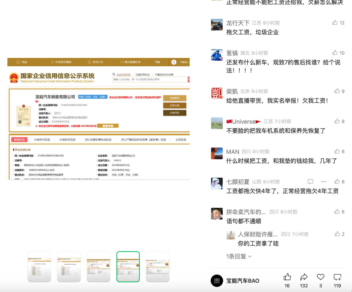Expand the 1条回复 replies
Viewport: 352px width, 292px height.
pyautogui.click(x=239, y=256)
